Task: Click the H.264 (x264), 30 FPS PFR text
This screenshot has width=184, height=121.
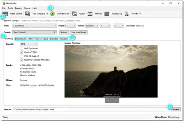Action: (x=31, y=65)
